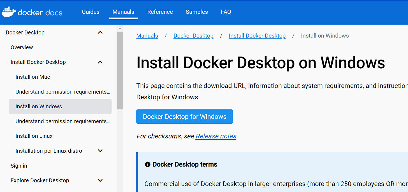Screen dimensions: 408x192
Task: Open Understand permission requirements below Install on Mac
Action: (x=63, y=92)
